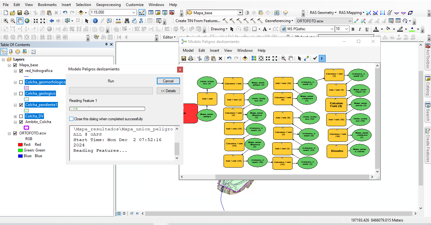Image resolution: width=431 pixels, height=225 pixels.
Task: Select the Connect tool in ModelBuilder
Action: [x=306, y=58]
